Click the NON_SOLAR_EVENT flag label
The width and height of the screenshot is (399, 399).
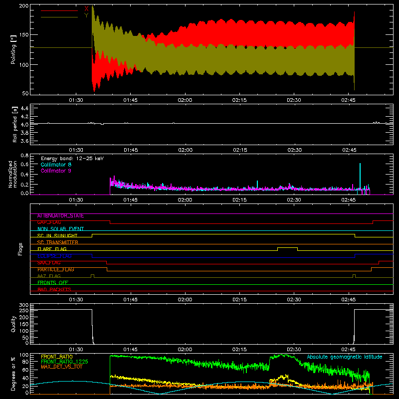pyautogui.click(x=60, y=229)
